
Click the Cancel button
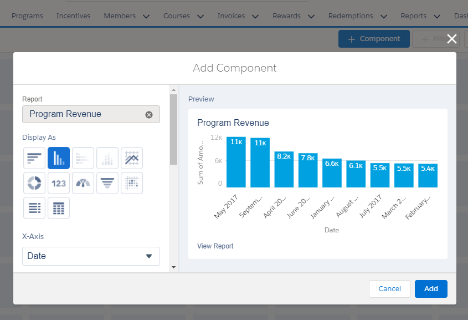389,288
